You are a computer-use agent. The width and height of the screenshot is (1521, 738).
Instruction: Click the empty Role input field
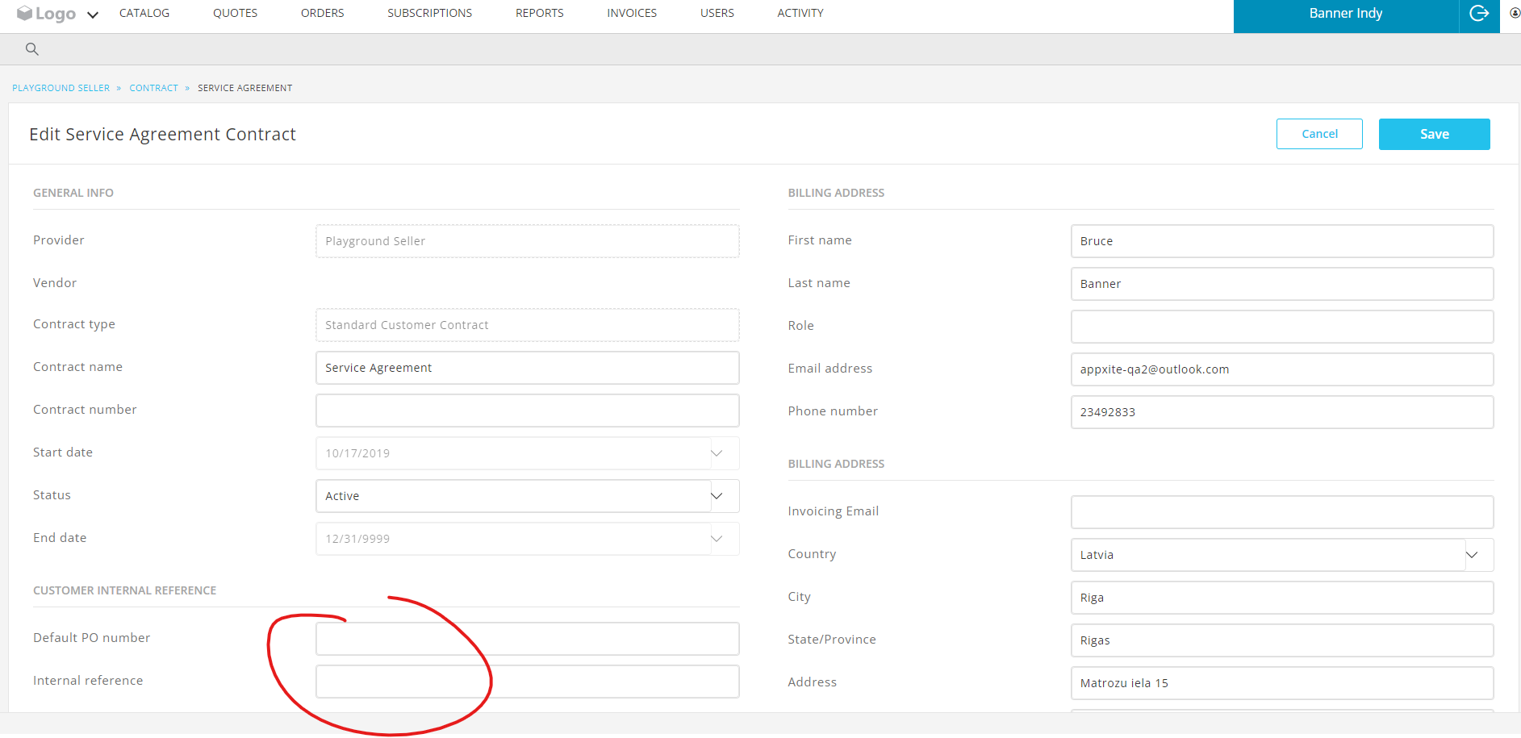(1282, 327)
